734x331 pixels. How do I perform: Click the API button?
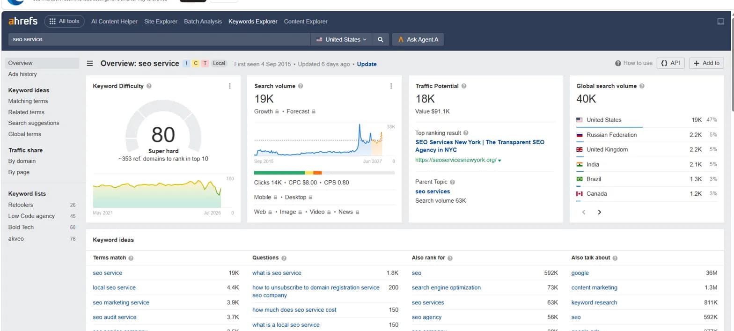click(671, 63)
